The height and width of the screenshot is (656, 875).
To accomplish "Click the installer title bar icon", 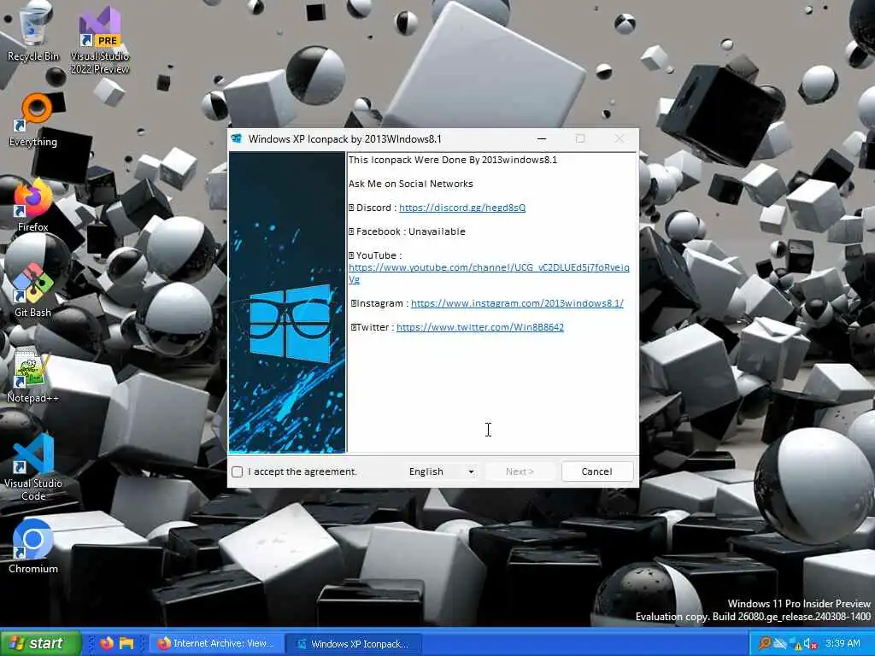I will pyautogui.click(x=237, y=139).
